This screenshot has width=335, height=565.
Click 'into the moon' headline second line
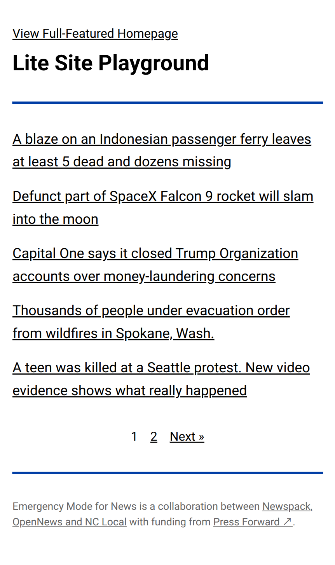coord(56,219)
